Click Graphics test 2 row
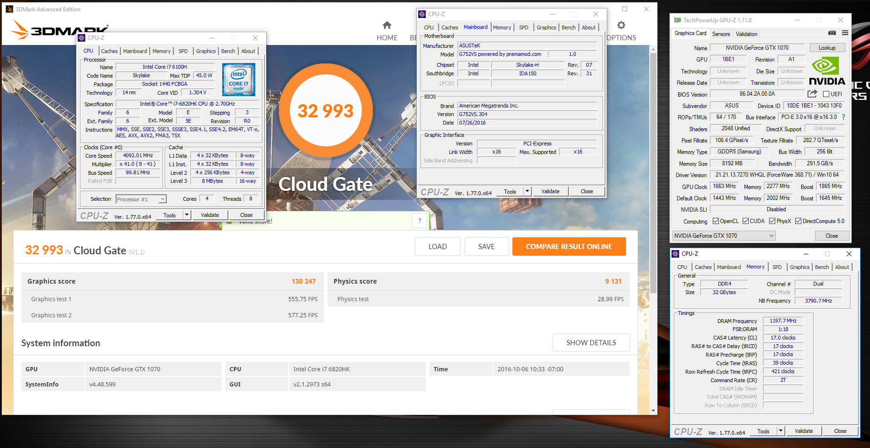The image size is (870, 448). [x=172, y=315]
